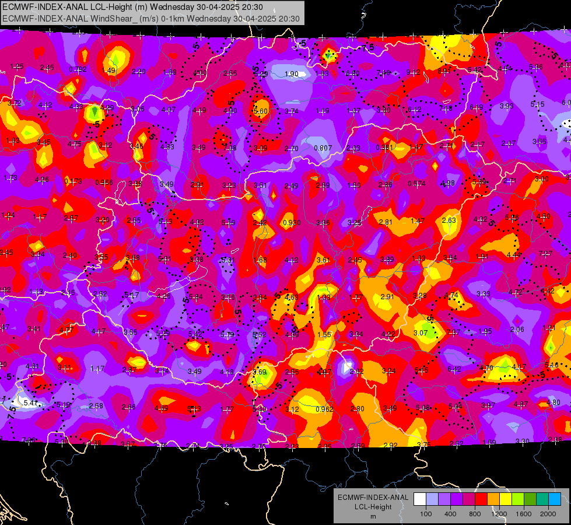Select the wind shear value 9.12
This screenshot has width=571, height=525.
tap(414, 72)
